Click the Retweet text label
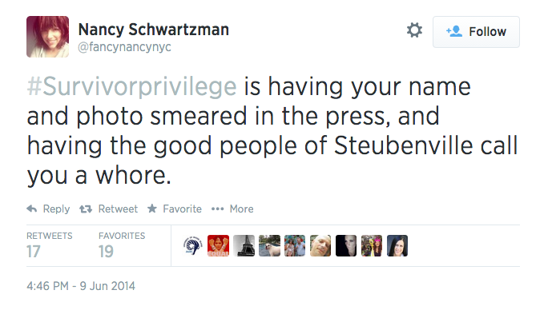Image resolution: width=544 pixels, height=314 pixels. pyautogui.click(x=118, y=209)
